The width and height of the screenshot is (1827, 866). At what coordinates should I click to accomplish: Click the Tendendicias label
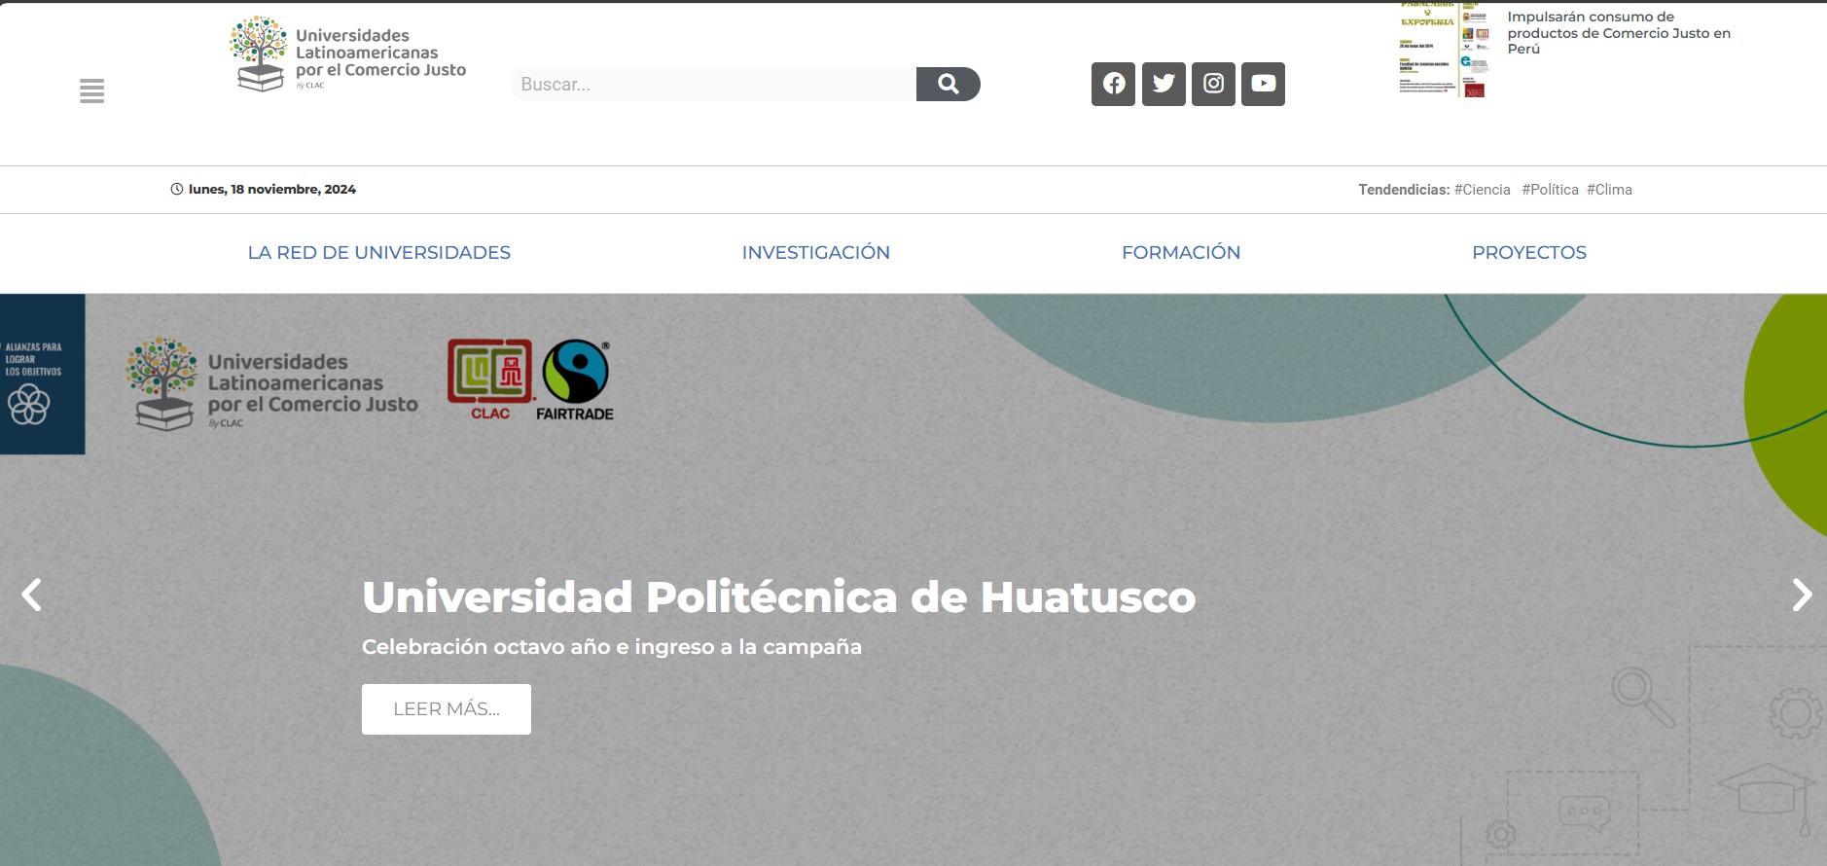(x=1404, y=190)
